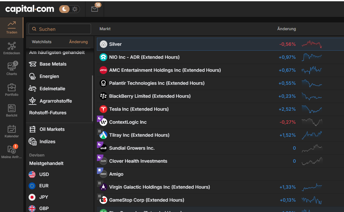Click the BlackBerry logo icon
The height and width of the screenshot is (212, 344).
pos(103,96)
